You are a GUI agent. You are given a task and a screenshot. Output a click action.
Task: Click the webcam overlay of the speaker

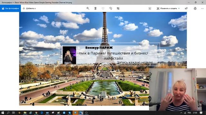[x=177, y=89]
